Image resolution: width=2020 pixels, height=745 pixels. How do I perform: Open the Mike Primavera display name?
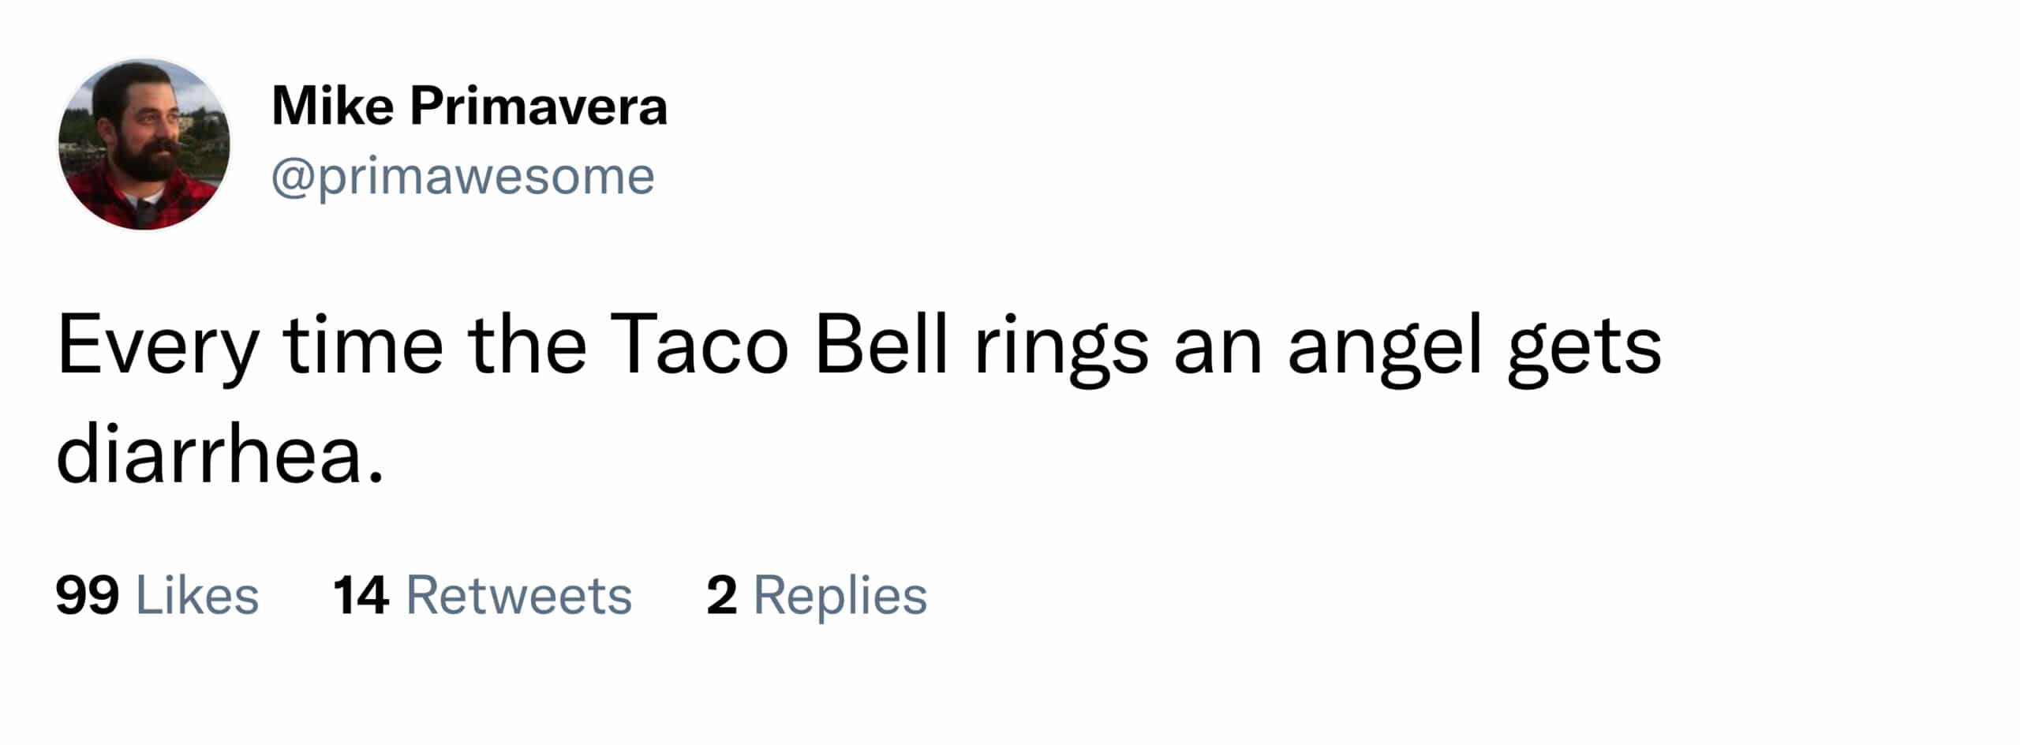(x=469, y=107)
